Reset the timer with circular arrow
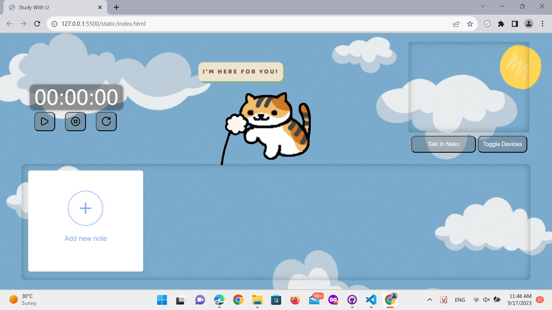The height and width of the screenshot is (310, 552). pos(106,121)
